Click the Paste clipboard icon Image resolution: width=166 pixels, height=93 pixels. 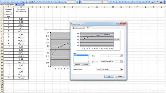click(x=32, y=2)
